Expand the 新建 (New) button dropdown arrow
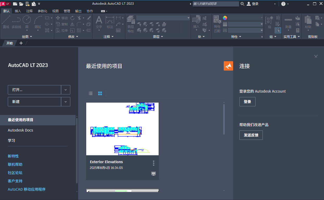Viewport: 324px width, 200px height. [x=65, y=102]
